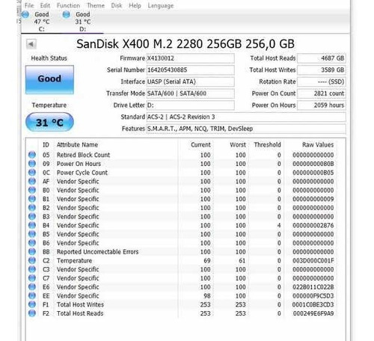Go to previous disk with back arrow
The image size is (374, 341).
point(31,44)
